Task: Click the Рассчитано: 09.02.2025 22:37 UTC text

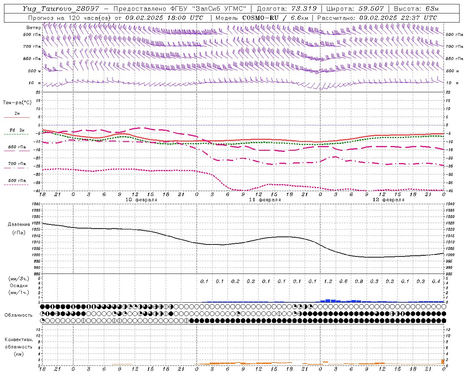Action: 377,18
